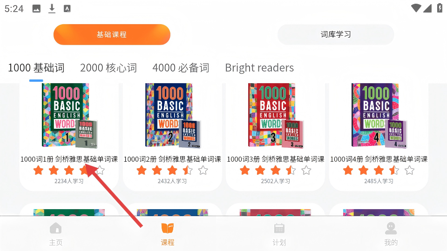Open the 主页 home icon
This screenshot has height=251, width=447.
(x=55, y=228)
